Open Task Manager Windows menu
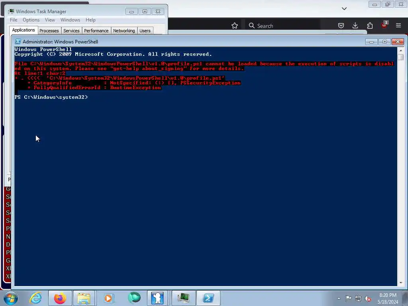408x306 pixels. 70,20
